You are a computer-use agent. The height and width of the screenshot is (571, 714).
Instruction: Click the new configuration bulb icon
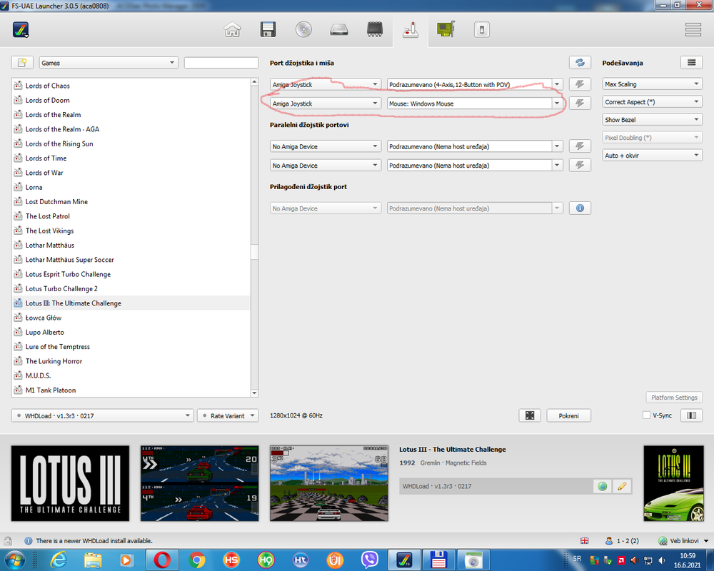[22, 63]
